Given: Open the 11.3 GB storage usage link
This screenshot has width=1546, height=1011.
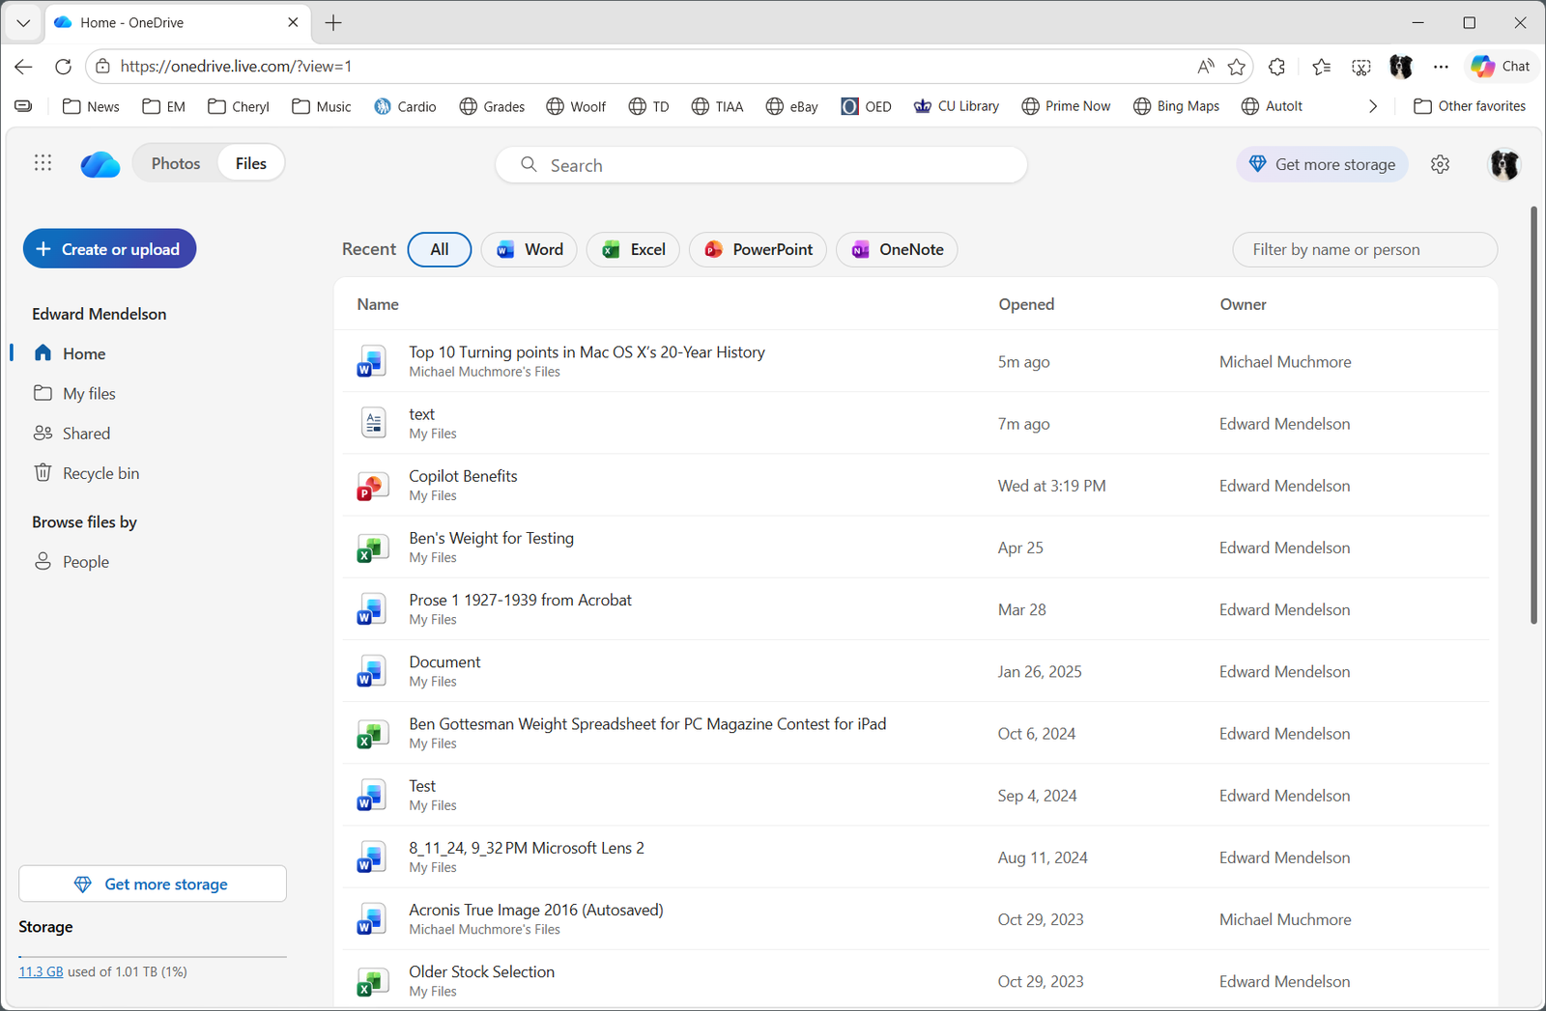Looking at the screenshot, I should coord(41,971).
